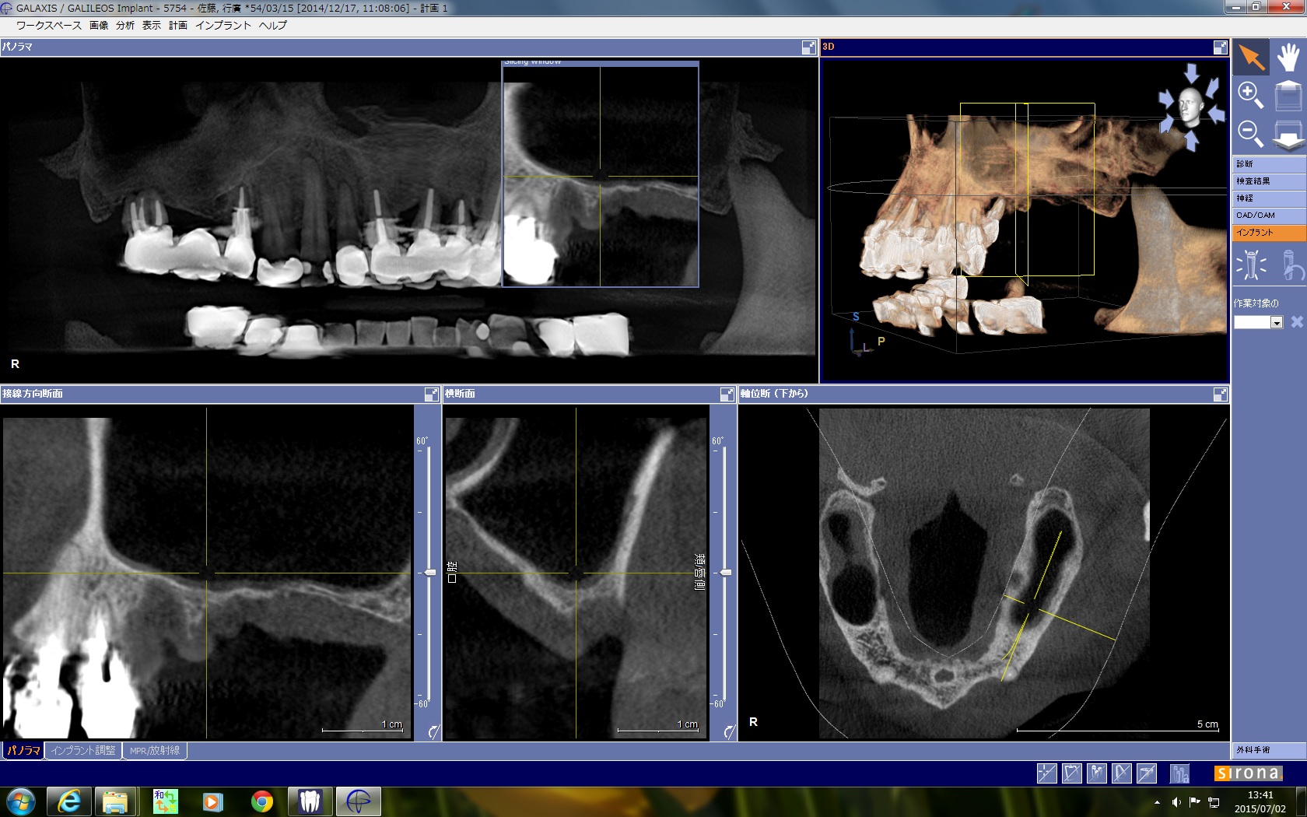This screenshot has height=817, width=1307.
Task: Click the locked implants icon in bottom bar
Action: click(1179, 773)
